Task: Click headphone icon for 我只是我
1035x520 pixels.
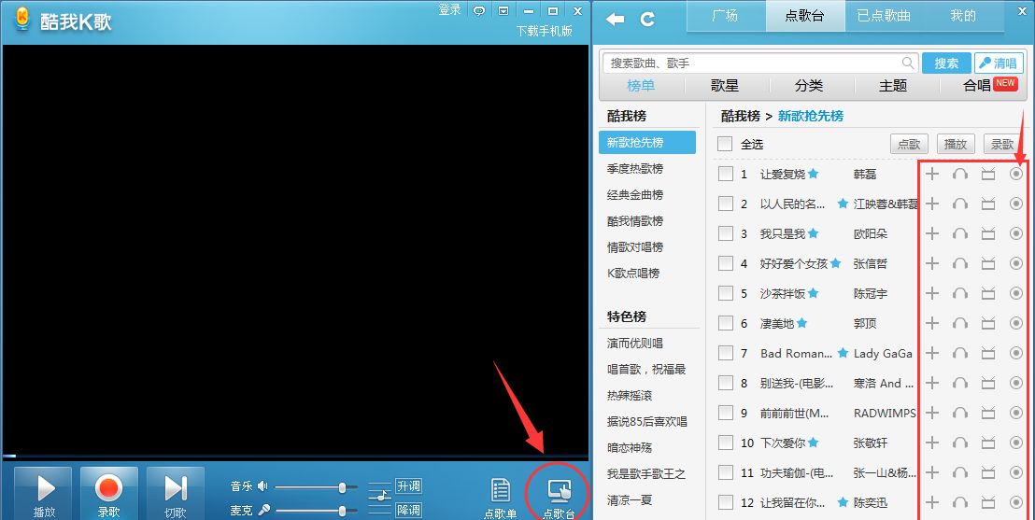Action: 959,233
